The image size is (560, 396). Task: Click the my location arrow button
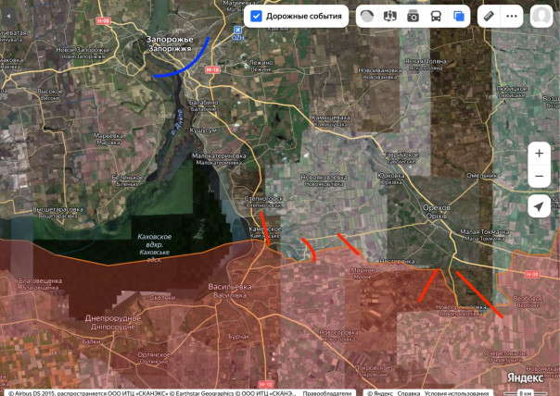540,206
